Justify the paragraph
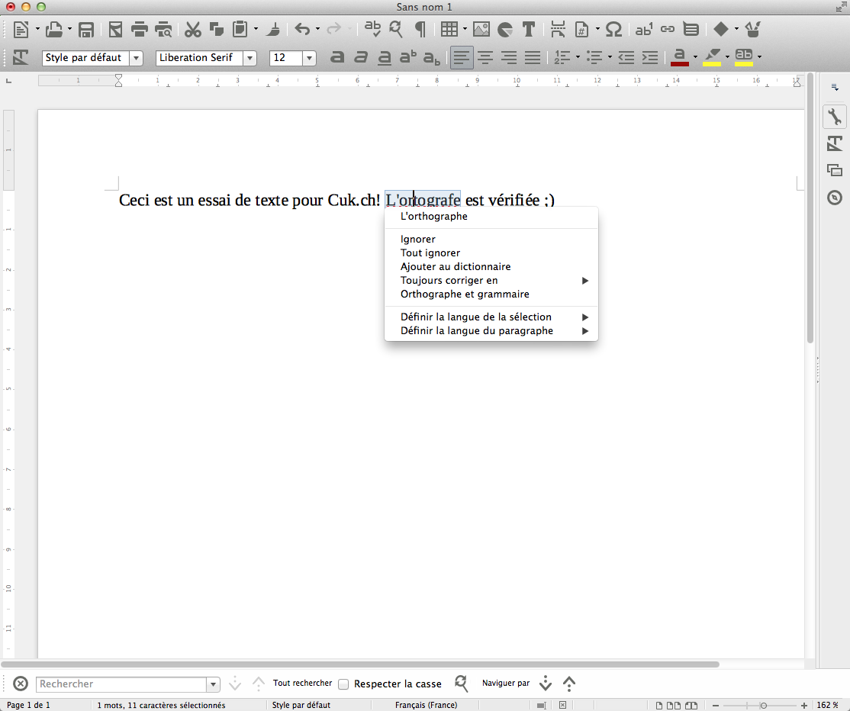 (533, 57)
